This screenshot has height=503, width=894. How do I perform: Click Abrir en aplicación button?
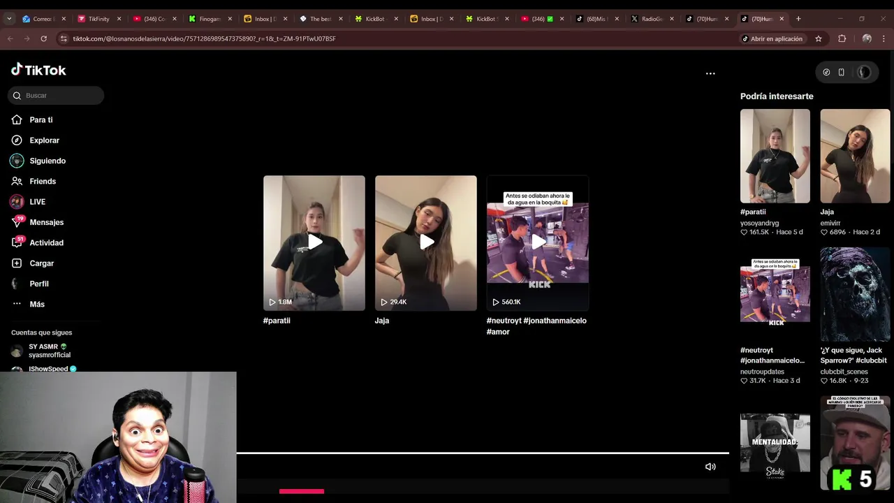[x=772, y=38]
